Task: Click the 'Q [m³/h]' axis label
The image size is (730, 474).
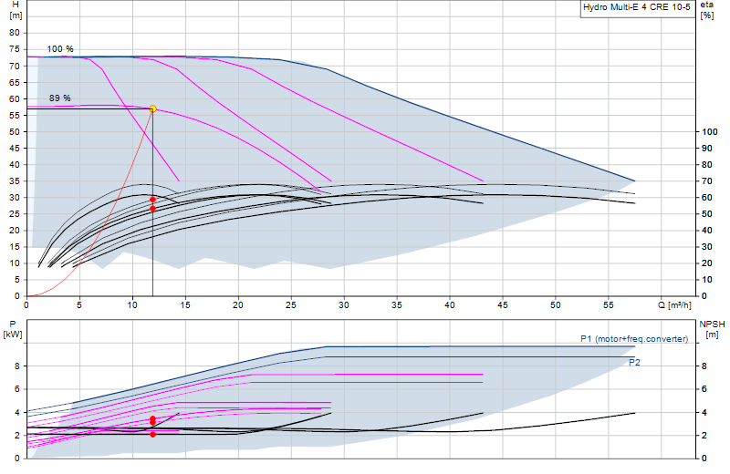Action: [x=674, y=305]
